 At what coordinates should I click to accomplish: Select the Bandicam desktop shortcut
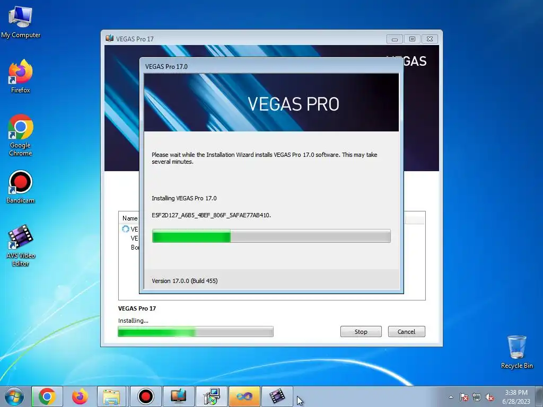(x=21, y=187)
